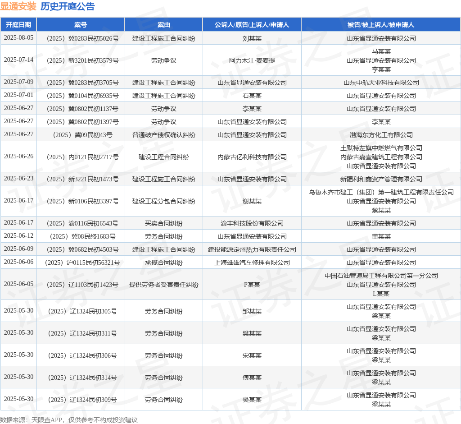Select case number (2025)冀0802民初1137号

81,109
